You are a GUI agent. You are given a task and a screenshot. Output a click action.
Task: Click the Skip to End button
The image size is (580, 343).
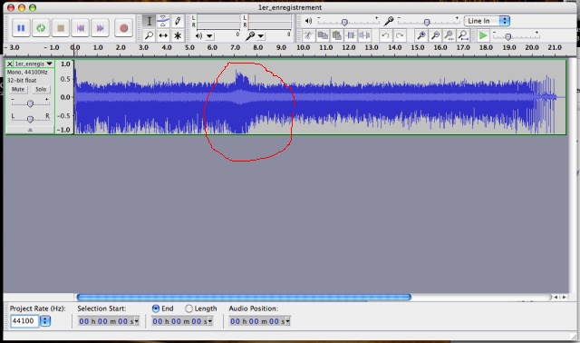tap(100, 28)
